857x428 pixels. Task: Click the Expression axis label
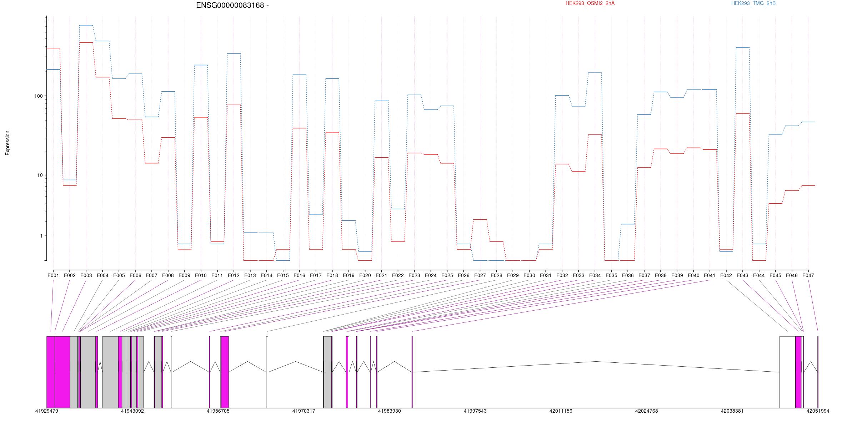[7, 143]
